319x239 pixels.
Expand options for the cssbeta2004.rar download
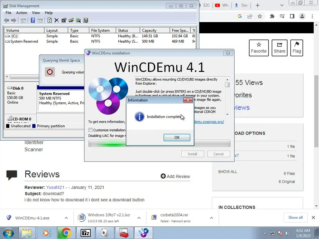tap(212, 218)
